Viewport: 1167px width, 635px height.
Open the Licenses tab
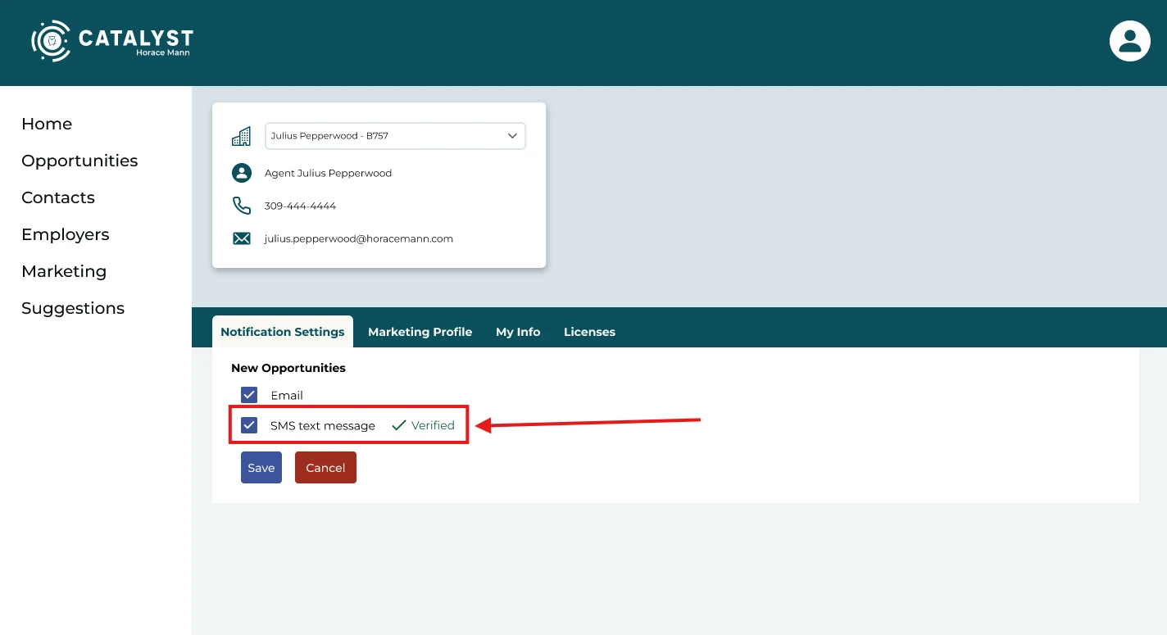click(589, 332)
